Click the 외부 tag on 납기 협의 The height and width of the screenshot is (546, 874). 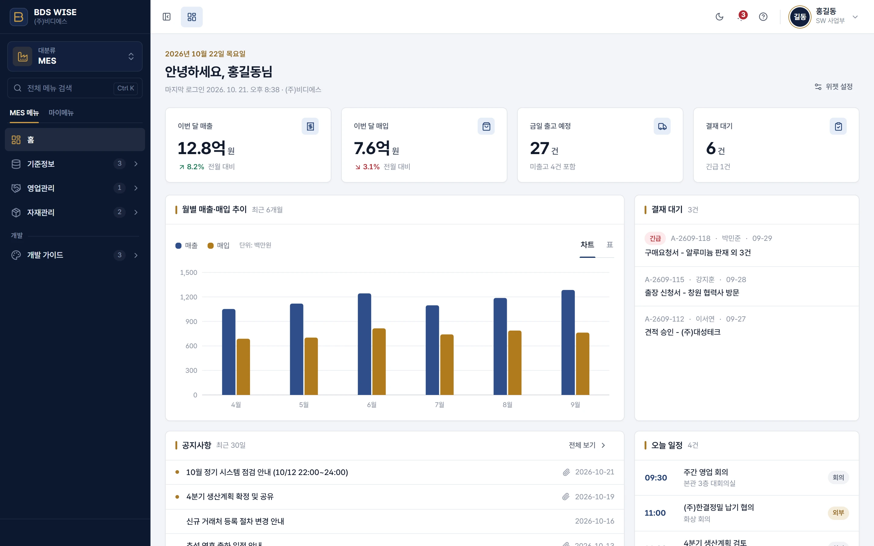coord(838,513)
